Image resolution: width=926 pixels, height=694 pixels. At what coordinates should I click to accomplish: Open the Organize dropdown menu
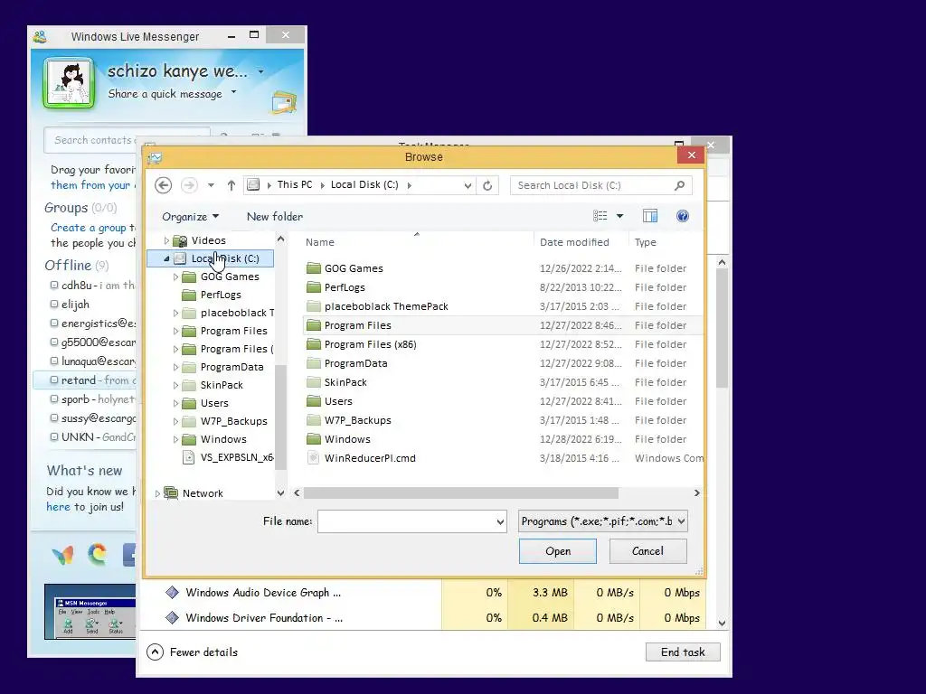click(x=191, y=217)
